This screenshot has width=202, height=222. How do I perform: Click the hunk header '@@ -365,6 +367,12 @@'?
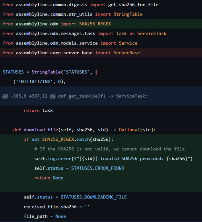[x=29, y=96]
